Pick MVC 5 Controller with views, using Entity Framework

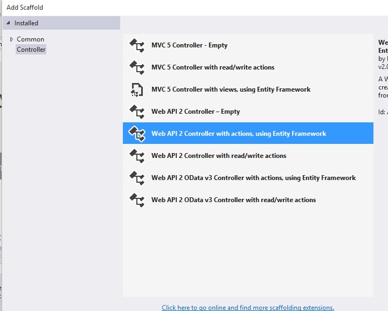(x=248, y=89)
